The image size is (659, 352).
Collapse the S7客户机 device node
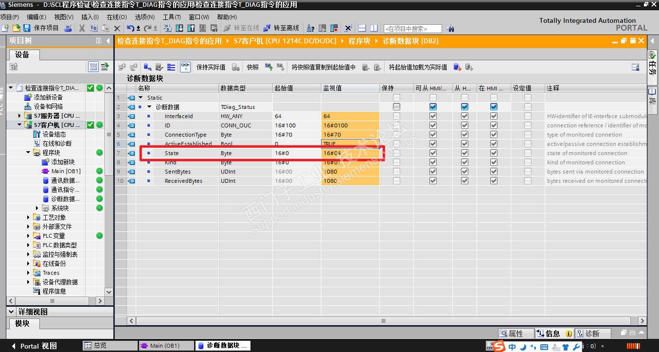tap(19, 125)
